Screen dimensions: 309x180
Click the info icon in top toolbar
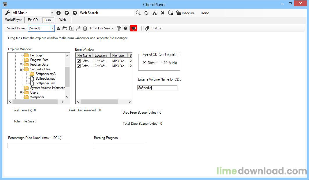(58, 13)
